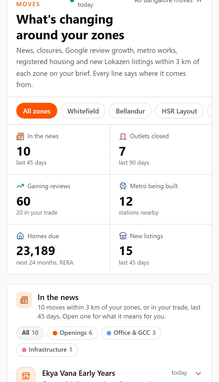Filter moves by HSR Layout zone
The image size is (219, 382).
[x=179, y=111]
